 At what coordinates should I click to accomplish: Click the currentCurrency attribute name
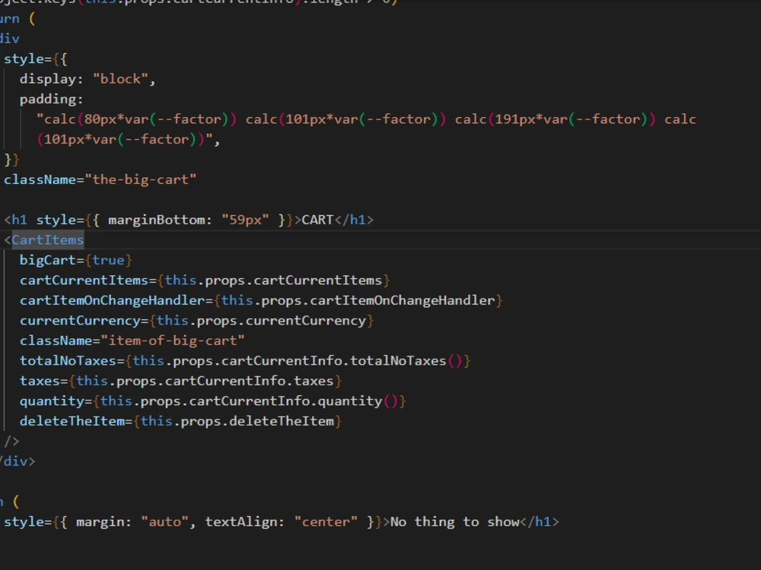80,321
